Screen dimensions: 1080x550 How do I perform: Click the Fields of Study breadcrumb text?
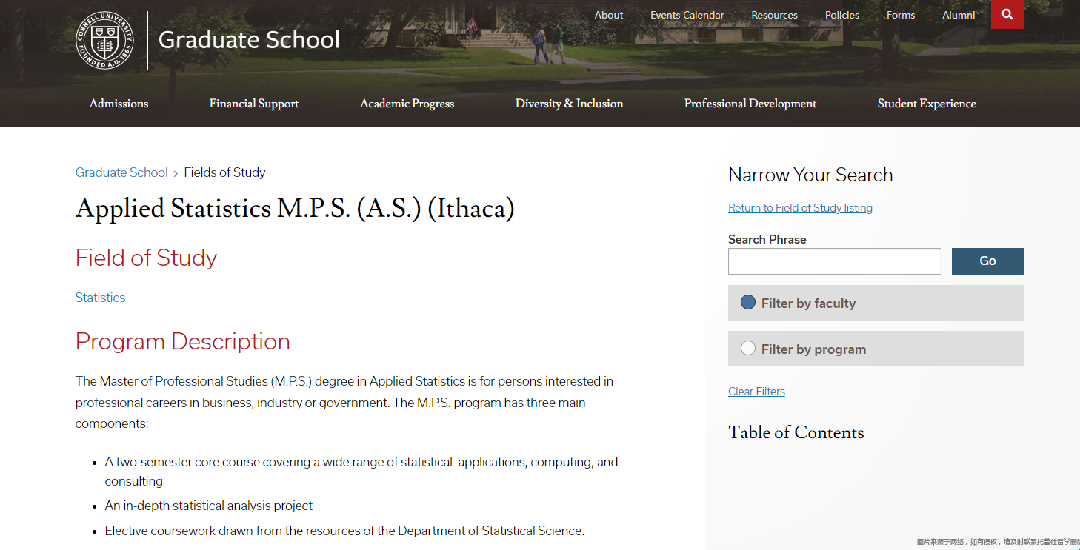click(x=224, y=172)
